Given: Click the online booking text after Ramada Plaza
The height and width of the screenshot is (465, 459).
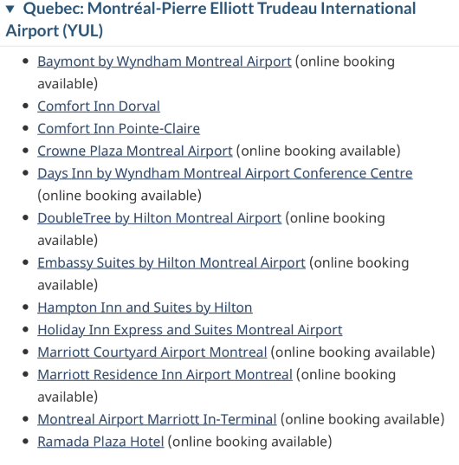Looking at the screenshot, I should 249,442.
